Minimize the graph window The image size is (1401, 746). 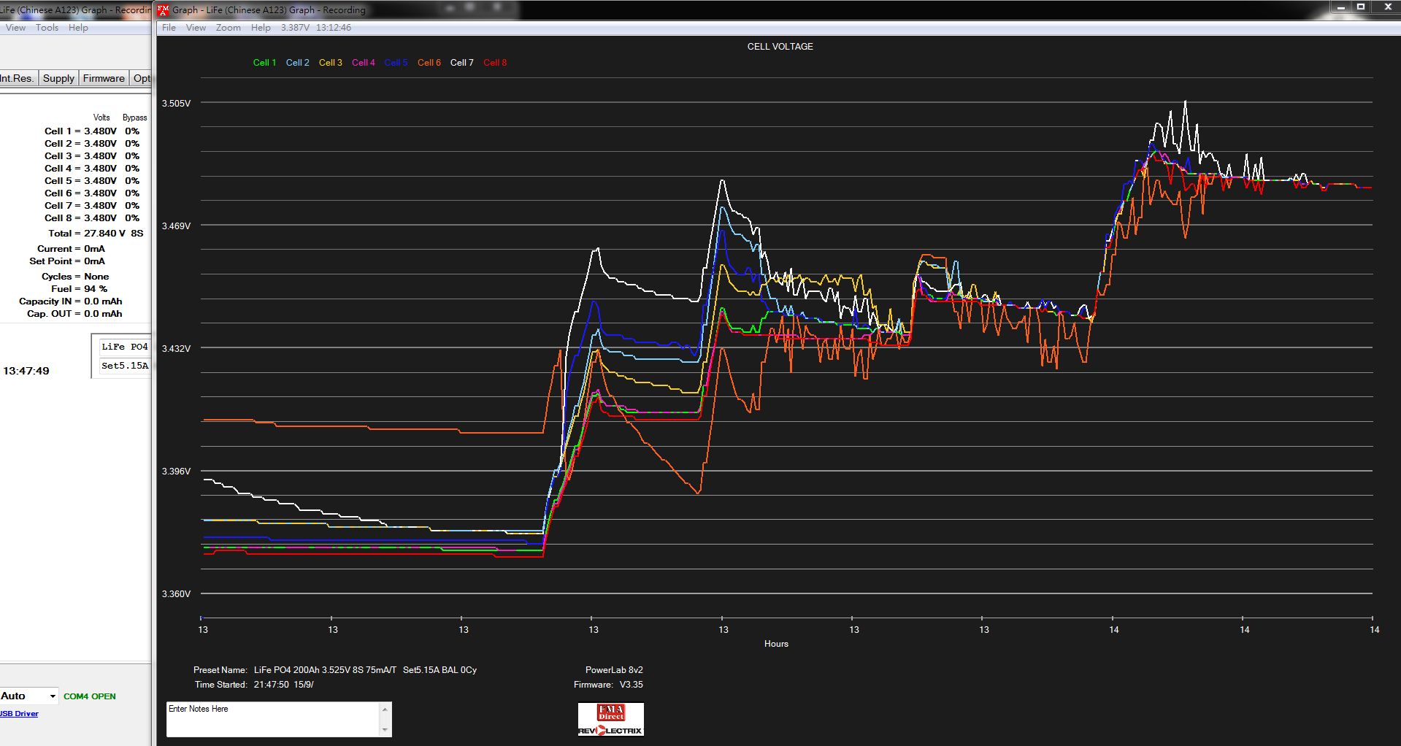1340,7
